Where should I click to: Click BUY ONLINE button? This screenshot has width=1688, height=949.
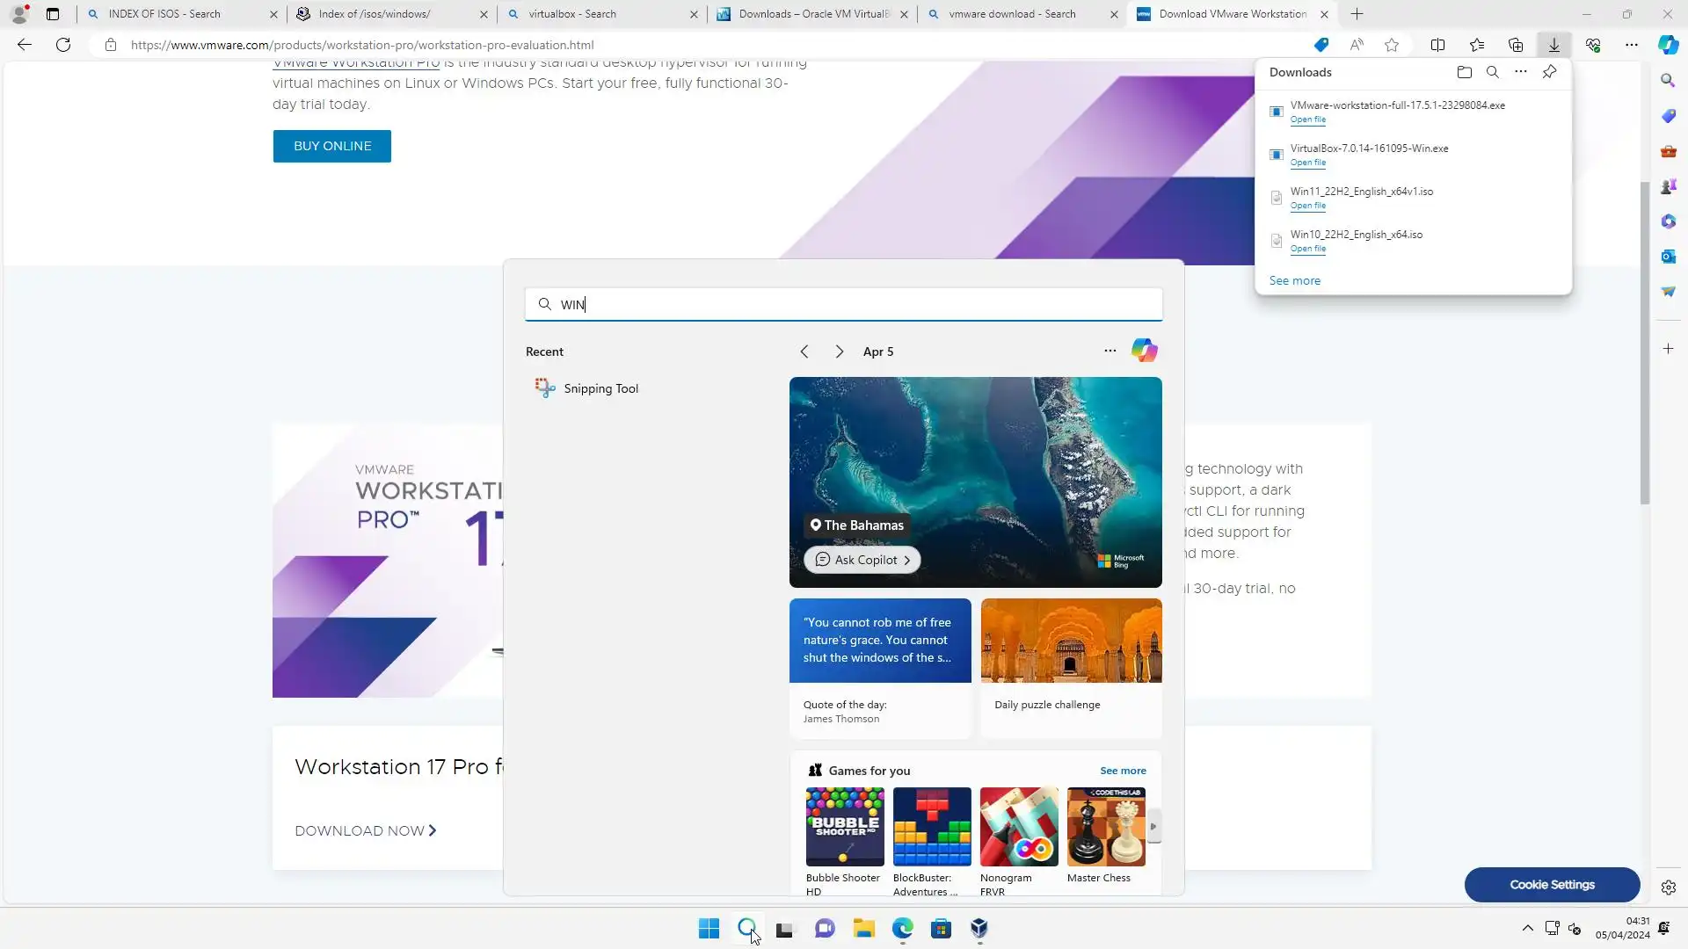click(331, 146)
